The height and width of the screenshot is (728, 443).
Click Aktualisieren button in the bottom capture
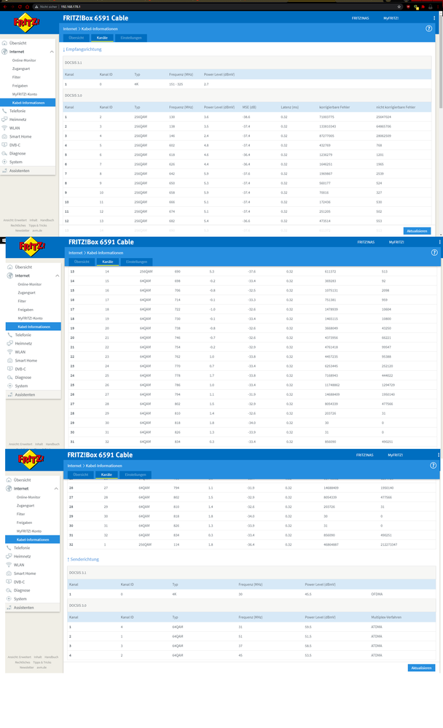click(x=422, y=668)
